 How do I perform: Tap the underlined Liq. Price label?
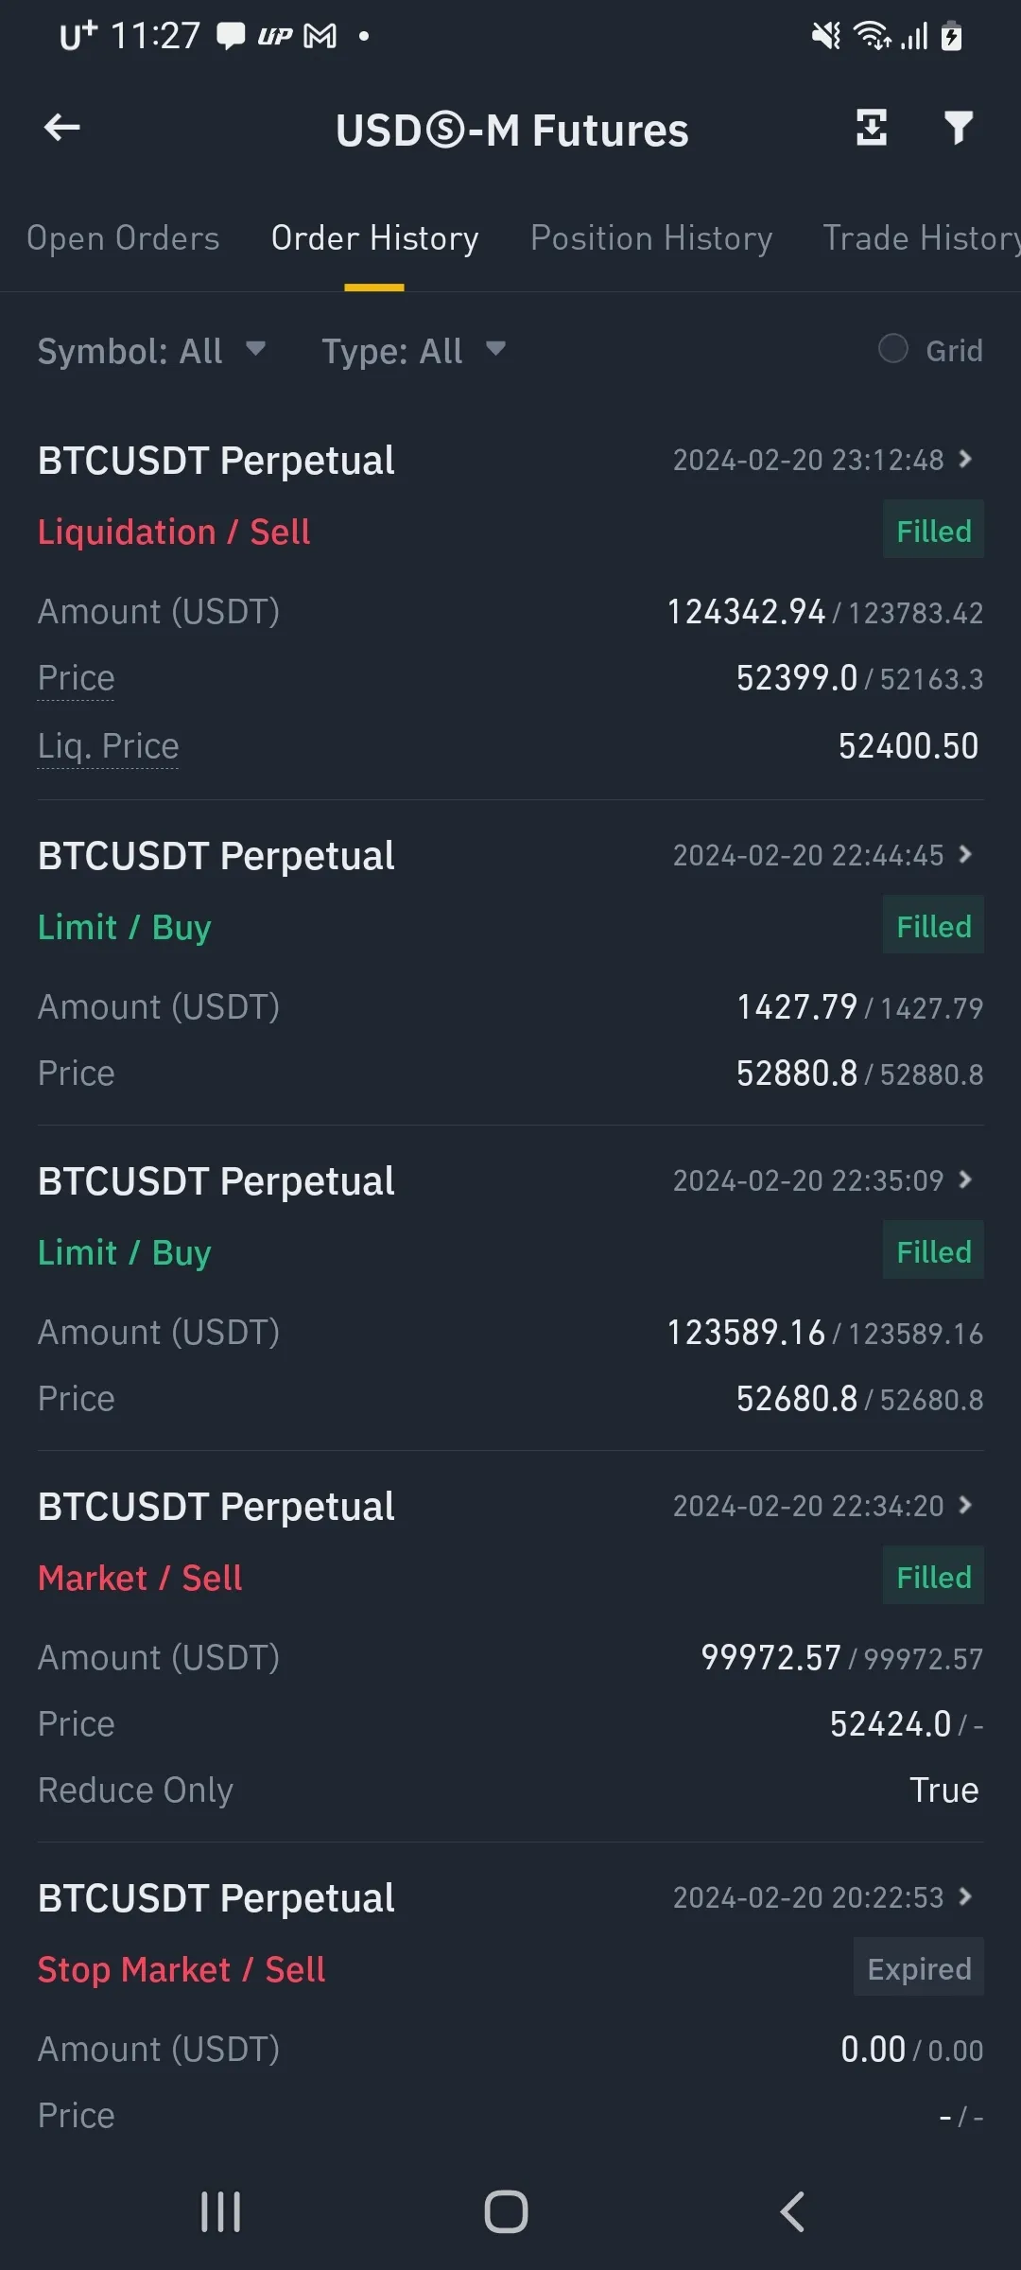(x=108, y=746)
